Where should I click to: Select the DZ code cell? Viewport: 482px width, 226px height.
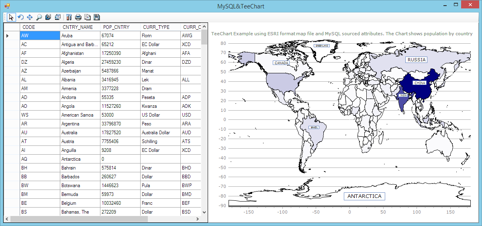tap(40, 62)
